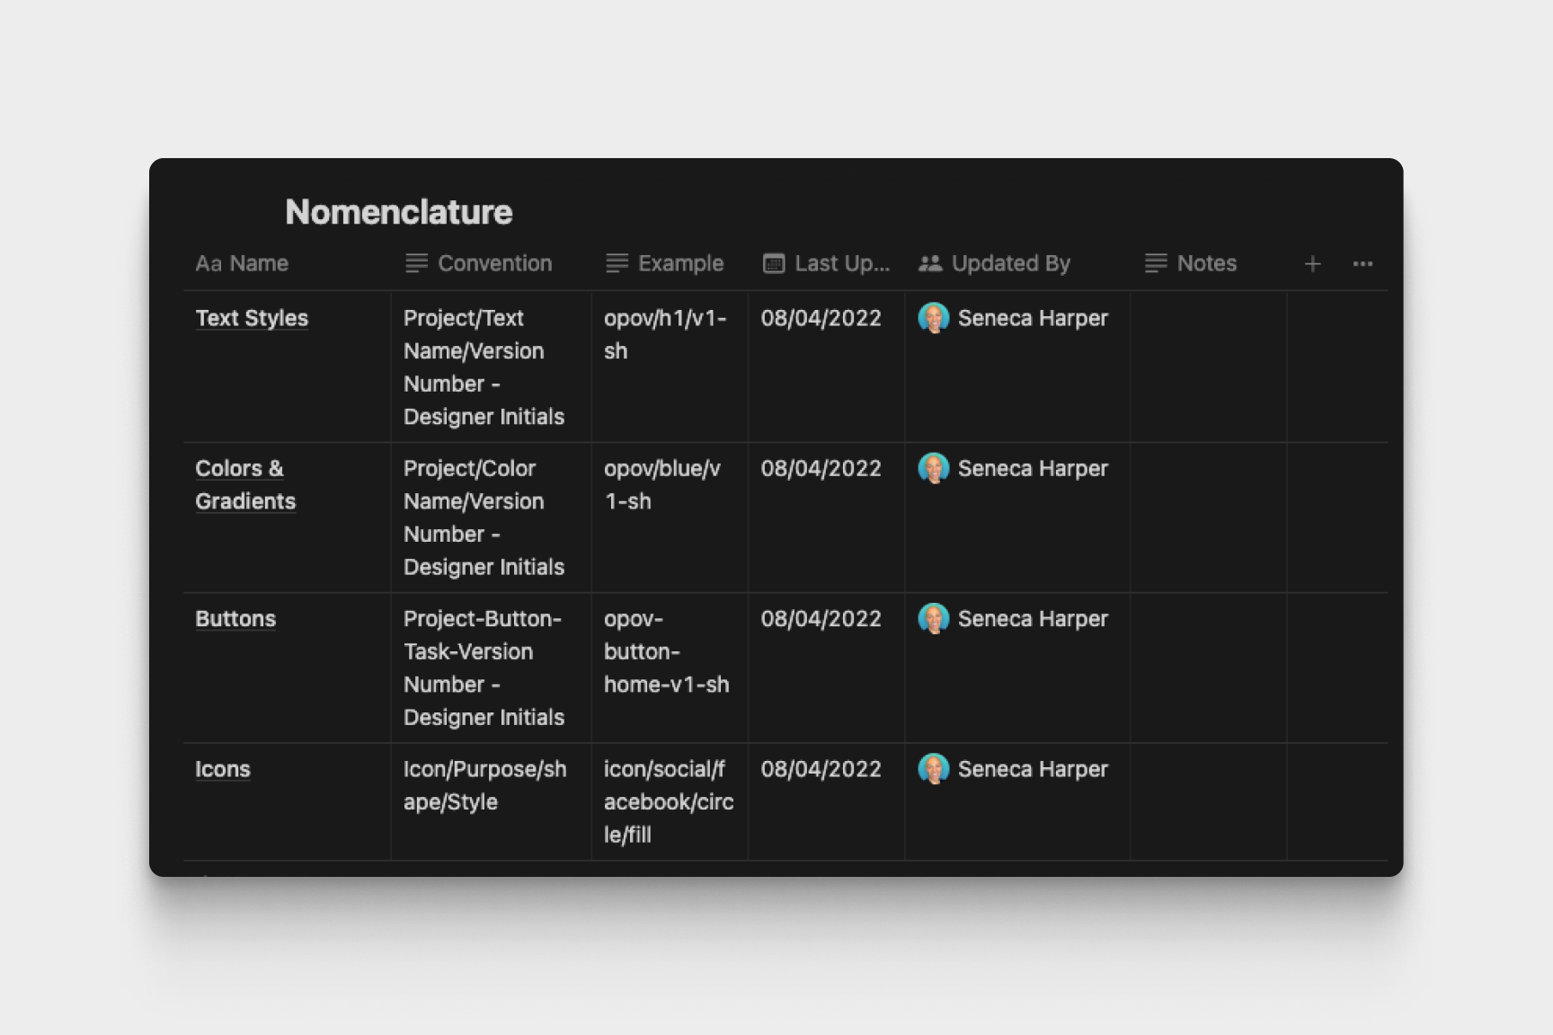This screenshot has height=1035, width=1553.
Task: Open the Name column header menu
Action: click(258, 263)
